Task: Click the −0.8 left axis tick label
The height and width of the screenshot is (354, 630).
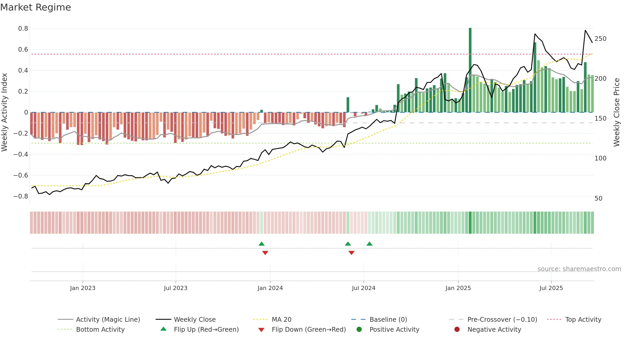Action: coord(21,196)
